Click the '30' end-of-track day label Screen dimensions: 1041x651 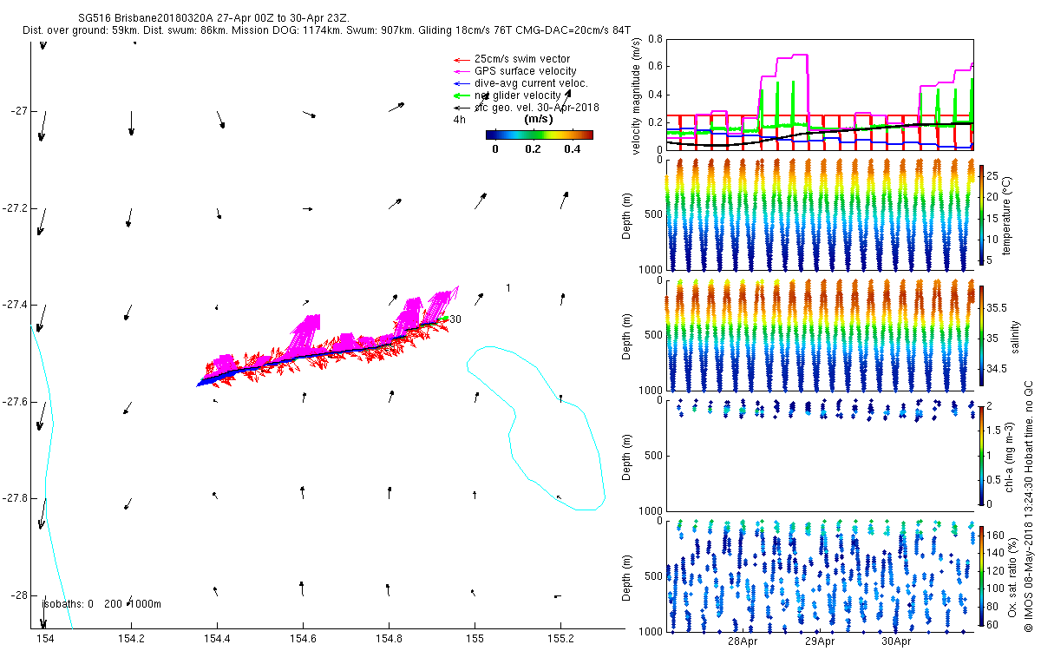(x=455, y=319)
